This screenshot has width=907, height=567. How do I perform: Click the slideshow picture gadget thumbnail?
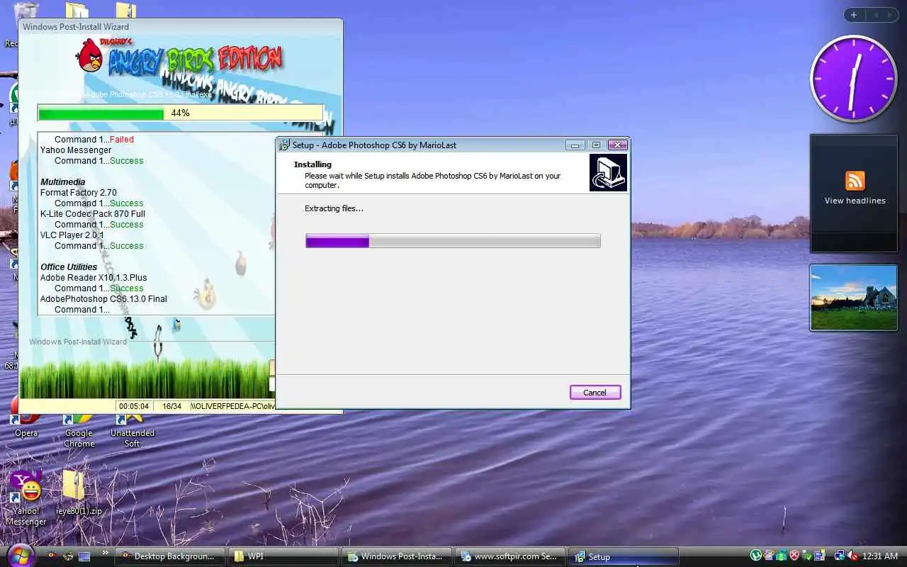[853, 298]
